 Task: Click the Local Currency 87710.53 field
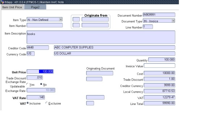[159, 91]
